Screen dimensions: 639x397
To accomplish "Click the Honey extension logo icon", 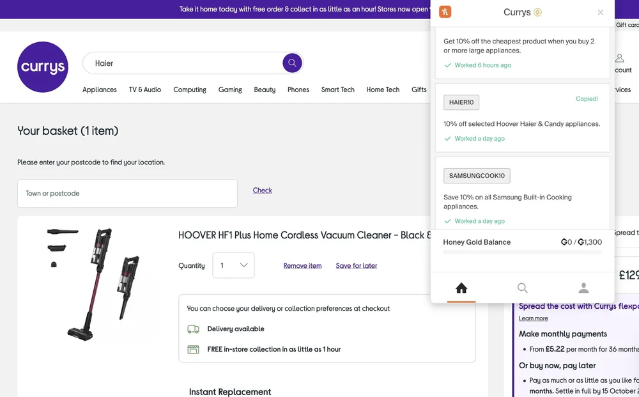I will click(x=445, y=12).
